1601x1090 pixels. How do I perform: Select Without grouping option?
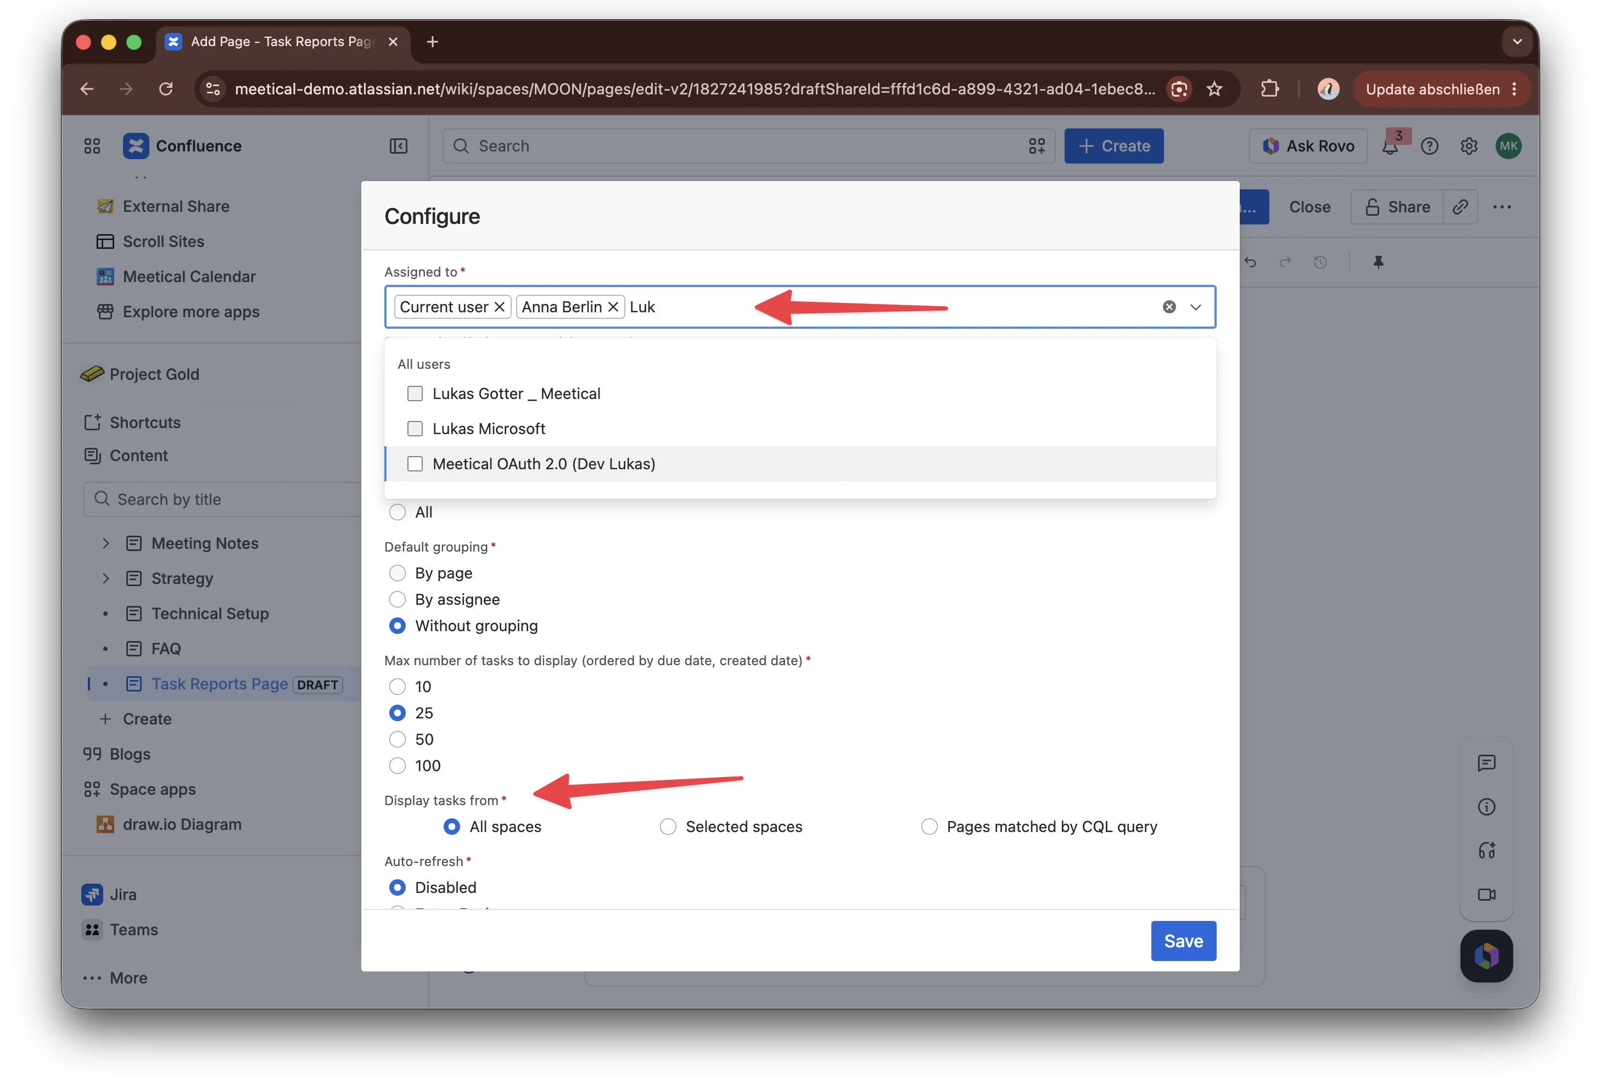tap(397, 626)
